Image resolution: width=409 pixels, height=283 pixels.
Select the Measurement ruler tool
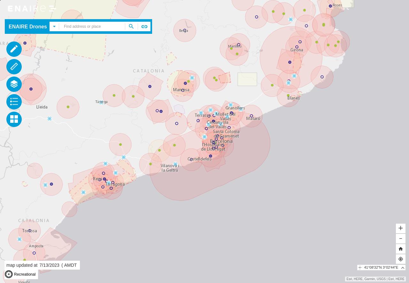[14, 67]
